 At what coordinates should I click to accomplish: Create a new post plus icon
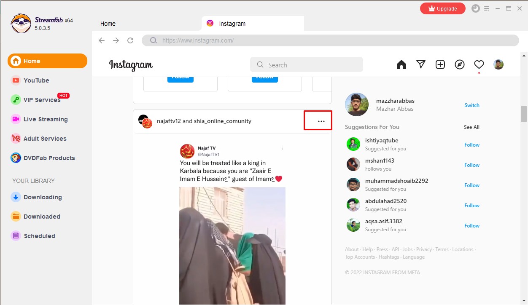[440, 64]
